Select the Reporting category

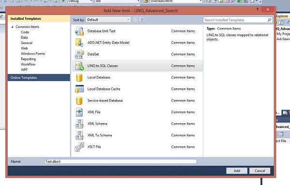pyautogui.click(x=28, y=59)
